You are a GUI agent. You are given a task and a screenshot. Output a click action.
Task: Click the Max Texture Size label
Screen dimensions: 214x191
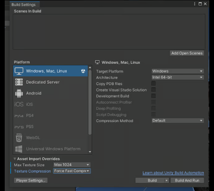point(29,165)
